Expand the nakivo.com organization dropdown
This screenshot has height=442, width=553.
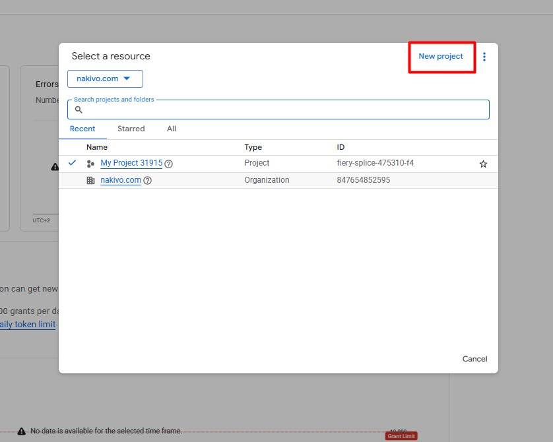pos(105,79)
